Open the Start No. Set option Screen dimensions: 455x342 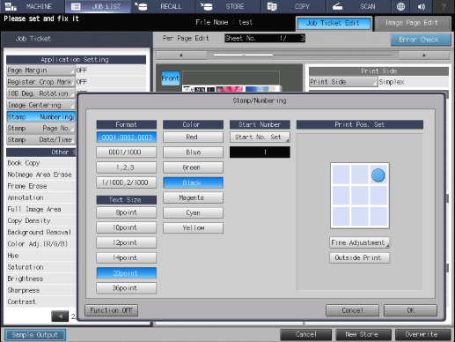(260, 137)
